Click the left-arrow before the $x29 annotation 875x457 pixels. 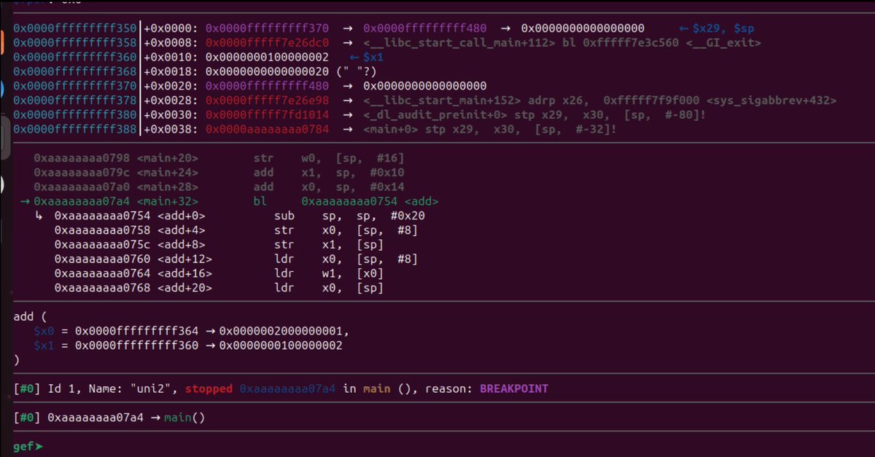click(x=684, y=28)
